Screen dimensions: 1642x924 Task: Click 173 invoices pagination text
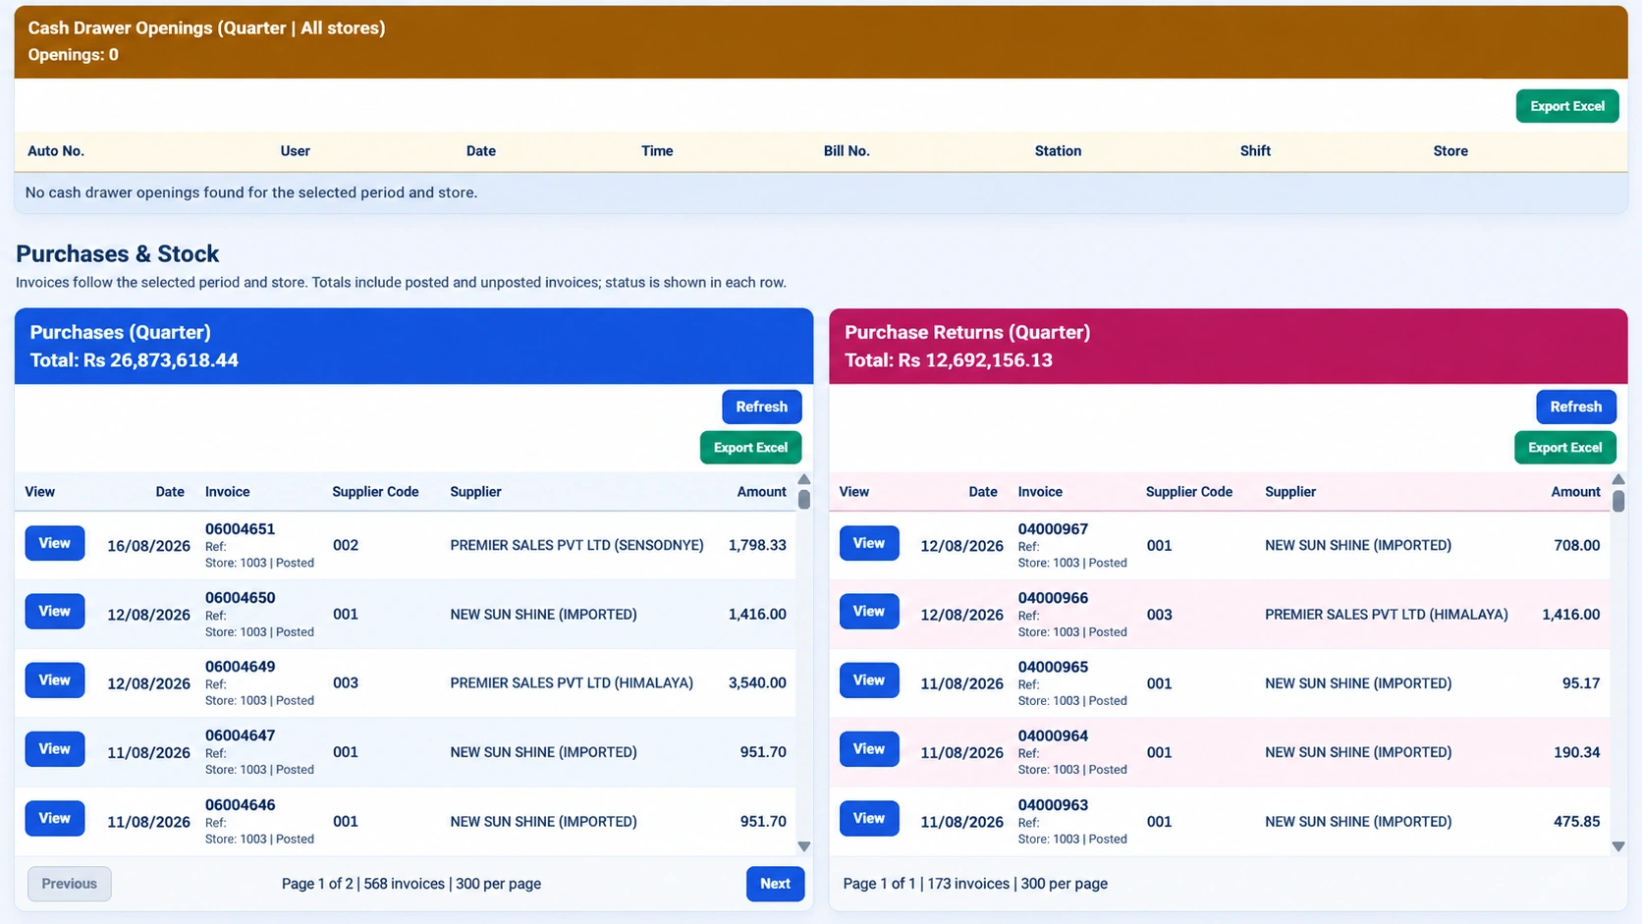(x=968, y=884)
